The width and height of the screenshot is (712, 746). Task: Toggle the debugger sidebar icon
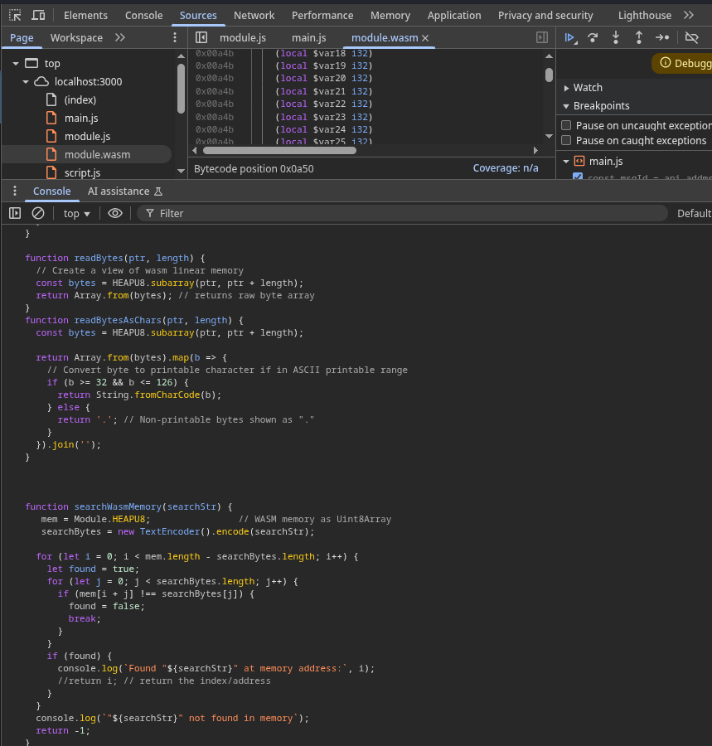542,37
